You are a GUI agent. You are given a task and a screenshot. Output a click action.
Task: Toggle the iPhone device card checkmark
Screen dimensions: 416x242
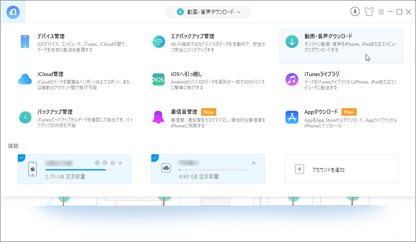click(21, 158)
